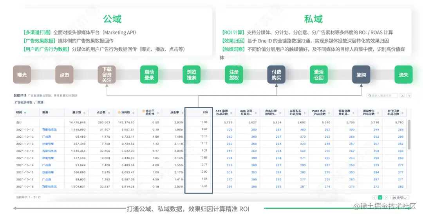Click the 启动登录 stage box
Image resolution: width=423 pixels, height=217 pixels.
(x=149, y=75)
